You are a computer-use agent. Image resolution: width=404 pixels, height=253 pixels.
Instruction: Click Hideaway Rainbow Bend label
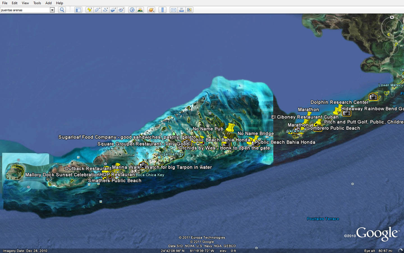[372, 109]
